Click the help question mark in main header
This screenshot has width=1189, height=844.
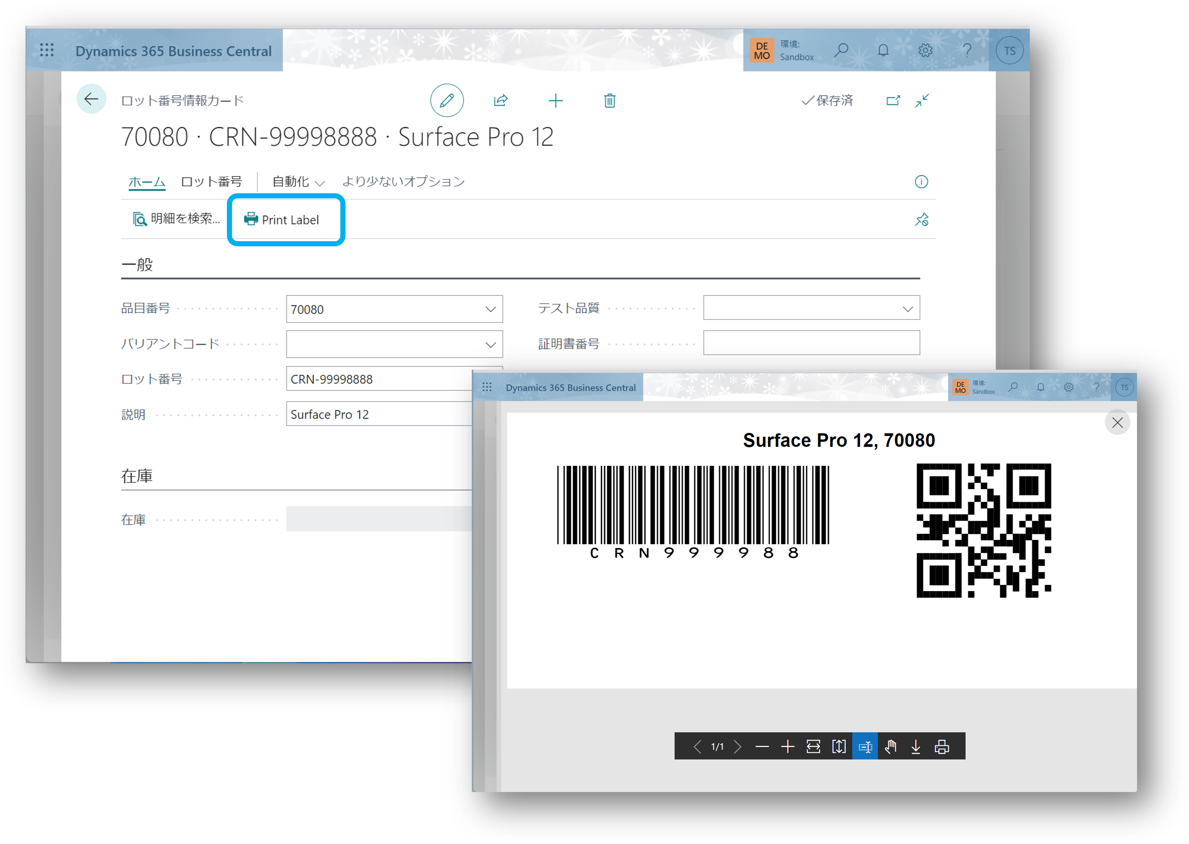point(967,50)
